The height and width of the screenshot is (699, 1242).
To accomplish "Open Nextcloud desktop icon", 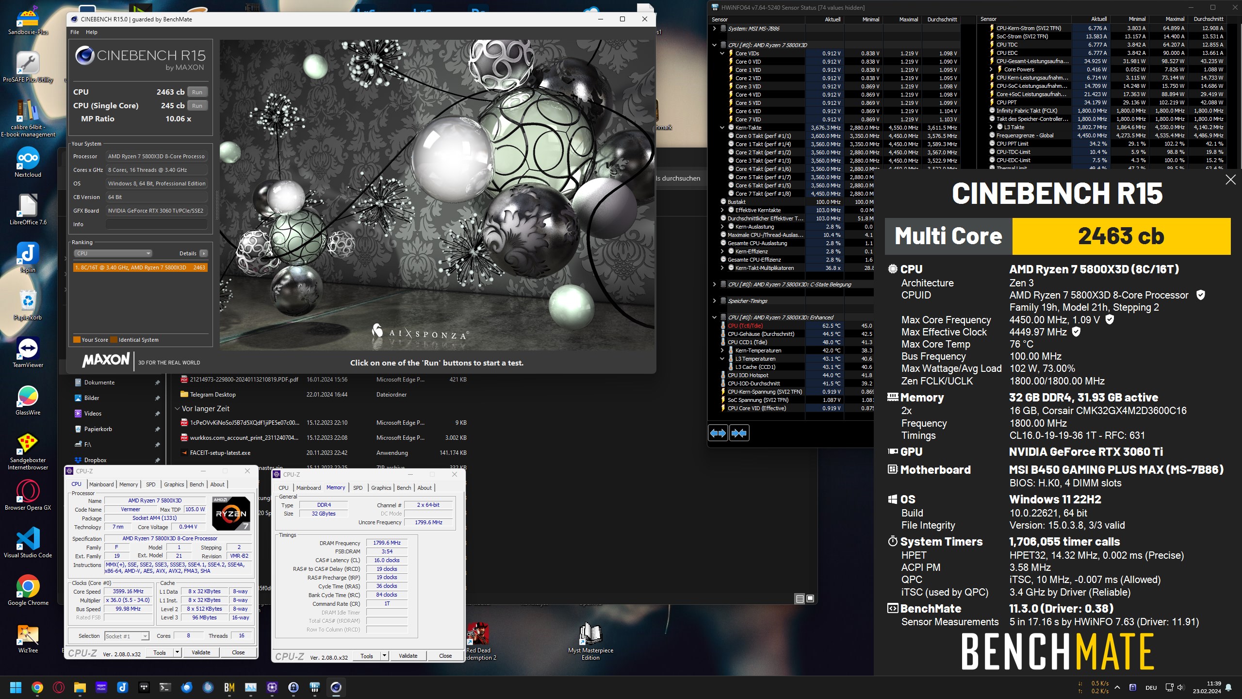I will (x=28, y=162).
